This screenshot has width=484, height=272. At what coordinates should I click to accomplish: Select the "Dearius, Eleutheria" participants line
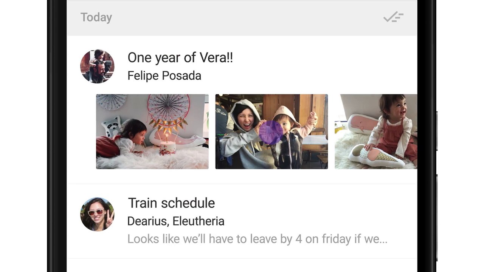pos(175,221)
